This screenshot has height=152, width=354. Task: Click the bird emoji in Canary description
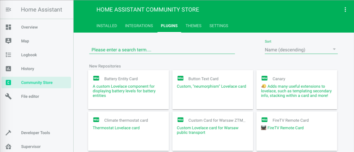coord(263,86)
